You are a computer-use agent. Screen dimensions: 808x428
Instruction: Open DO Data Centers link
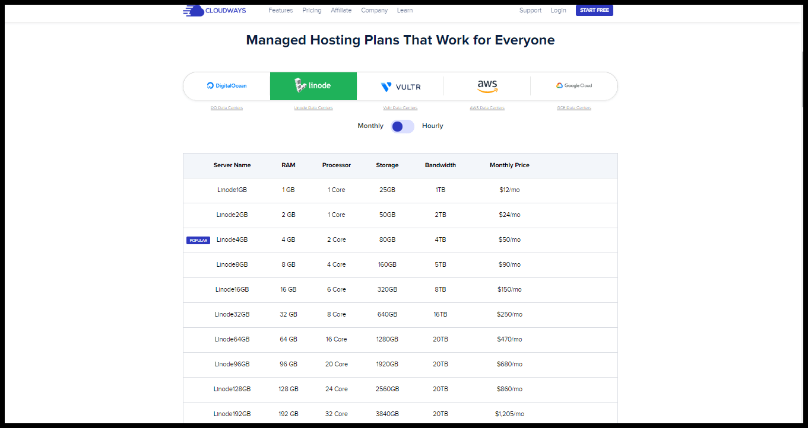pos(227,108)
